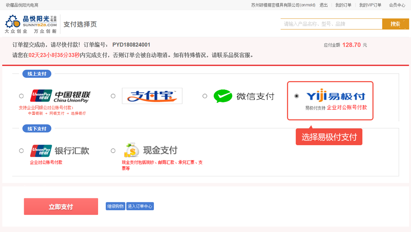Select the 现金支付 radio button
Image resolution: width=411 pixels, height=232 pixels.
113,151
